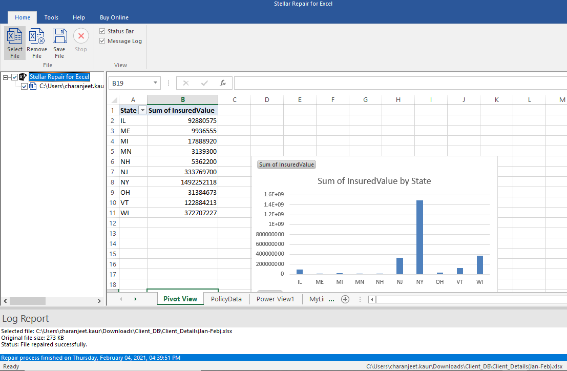The width and height of the screenshot is (567, 371).
Task: Click the tree panel scroll right arrow
Action: point(99,301)
